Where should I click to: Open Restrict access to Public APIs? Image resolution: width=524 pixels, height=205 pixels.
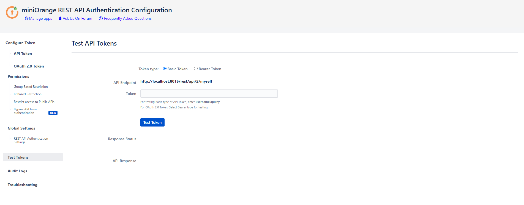pyautogui.click(x=34, y=102)
